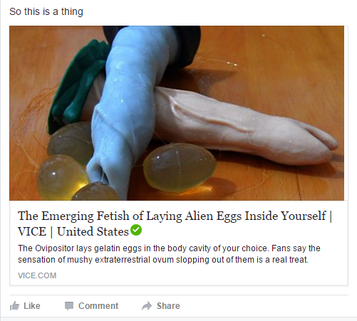Open the article preview image thumbnail
Viewport: 357px width, 321px height.
[x=177, y=113]
